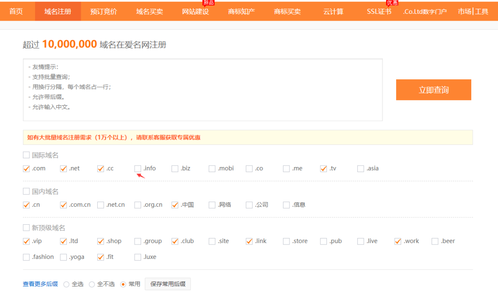Toggle the .tv domain checkbox
The width and height of the screenshot is (498, 299).
tap(324, 169)
